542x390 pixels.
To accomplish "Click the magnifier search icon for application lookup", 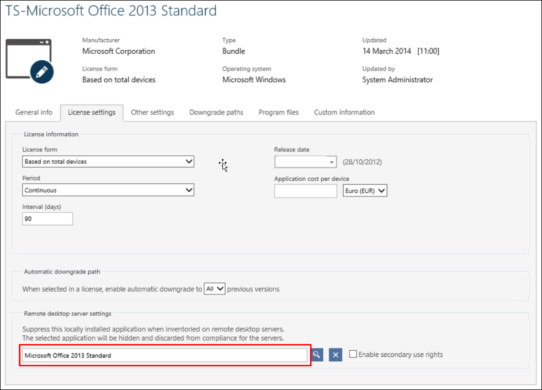I will click(x=316, y=355).
